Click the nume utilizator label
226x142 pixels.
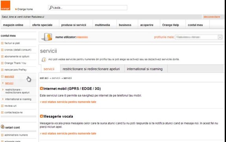66,37
